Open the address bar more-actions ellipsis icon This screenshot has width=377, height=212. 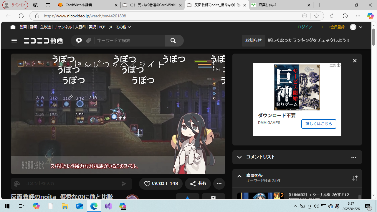305,16
